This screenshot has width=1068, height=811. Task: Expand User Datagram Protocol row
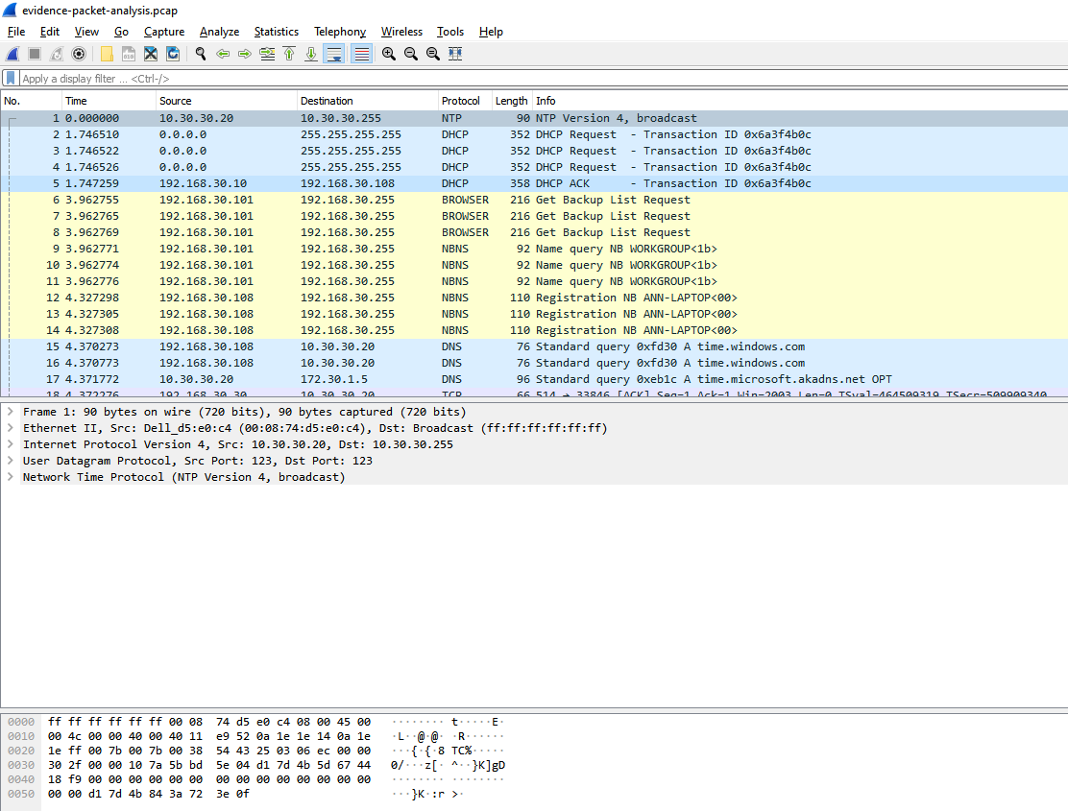(11, 461)
